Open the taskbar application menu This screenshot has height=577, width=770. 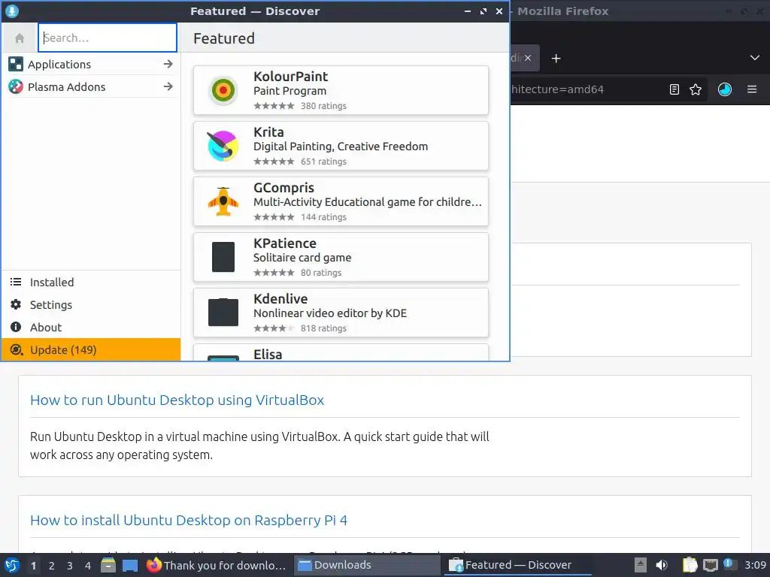tap(12, 565)
